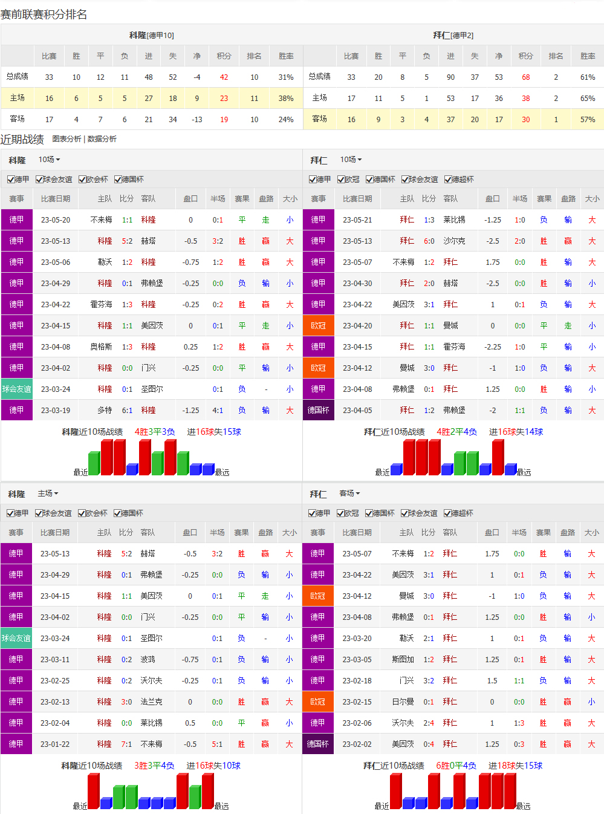Click the 欧冠 badge for 拜仁 vs 曼城 on 23-04-20
Viewport: 604px width, 814px height.
tap(318, 325)
